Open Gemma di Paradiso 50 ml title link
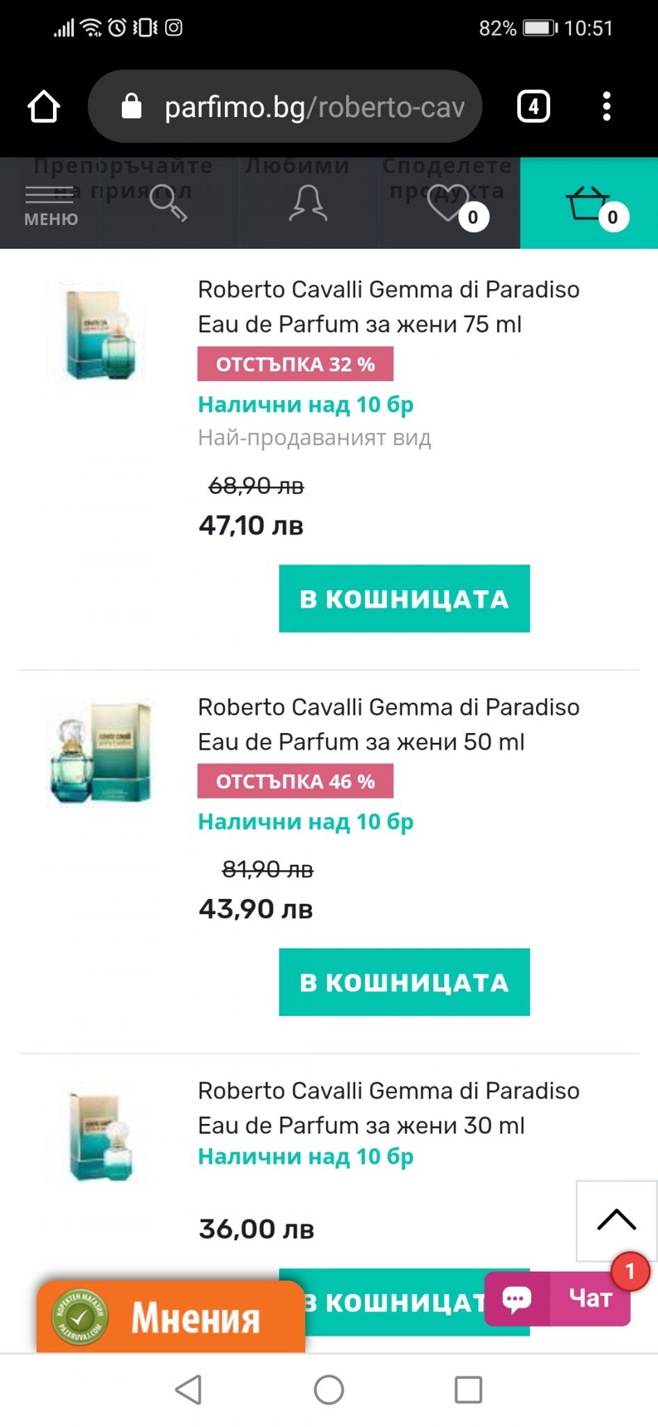Viewport: 658px width, 1427px height. tap(388, 724)
